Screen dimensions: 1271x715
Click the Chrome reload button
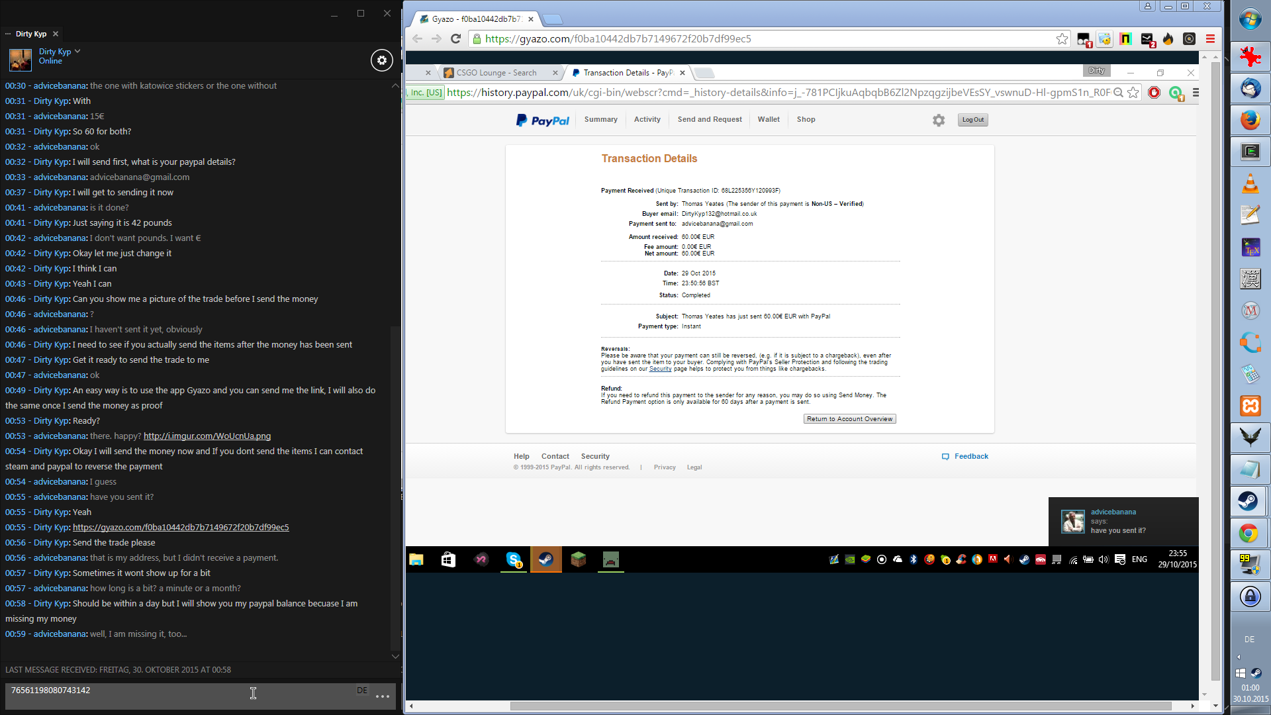(x=455, y=39)
